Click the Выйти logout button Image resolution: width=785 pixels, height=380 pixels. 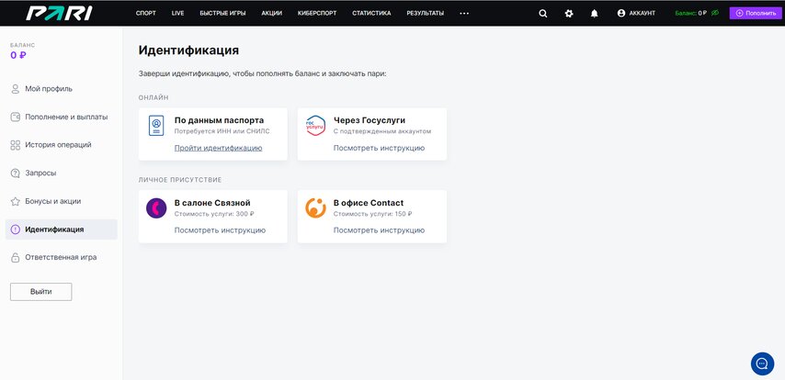[x=40, y=291]
